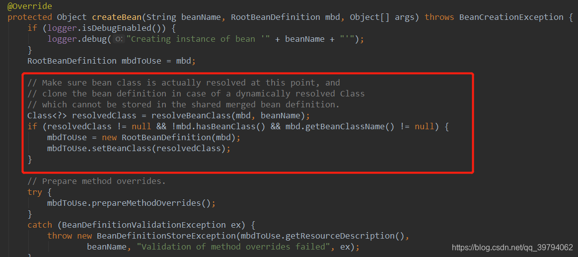578x257 pixels.
Task: Click the throws keyword
Action: tap(439, 17)
